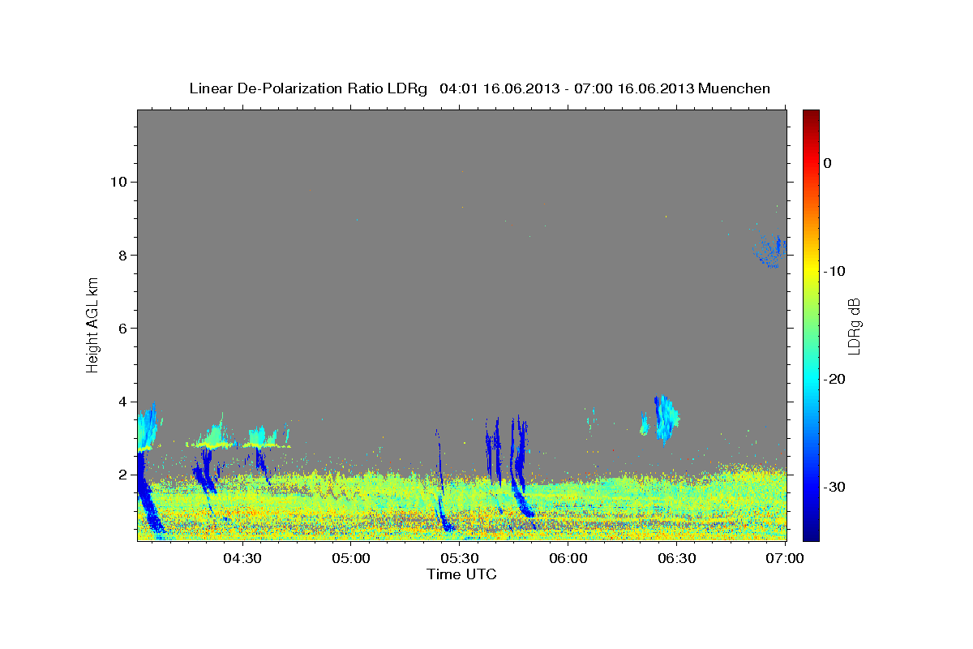Click the cyan cloud patch near 06:30 at 3.5 km
Image resolution: width=973 pixels, height=649 pixels.
pos(667,419)
